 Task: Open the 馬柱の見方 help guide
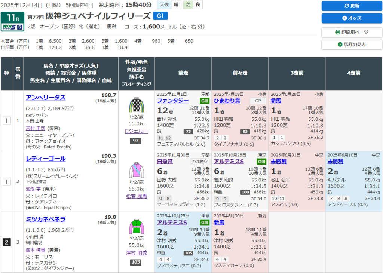352,45
